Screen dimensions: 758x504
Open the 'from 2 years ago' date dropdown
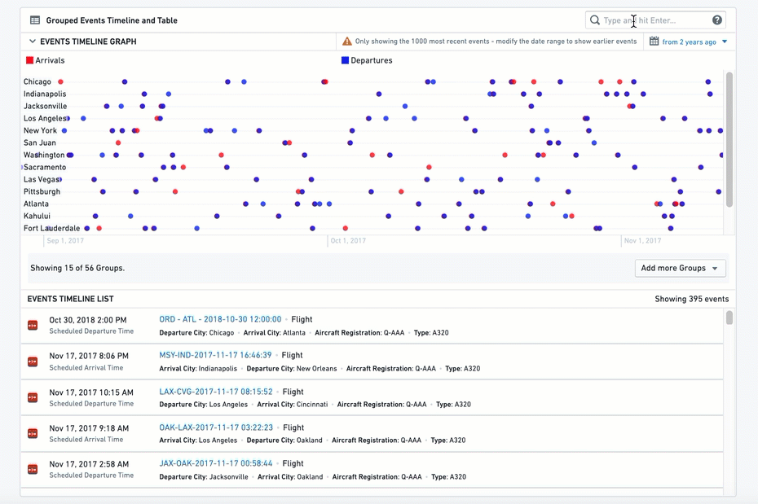(x=695, y=42)
